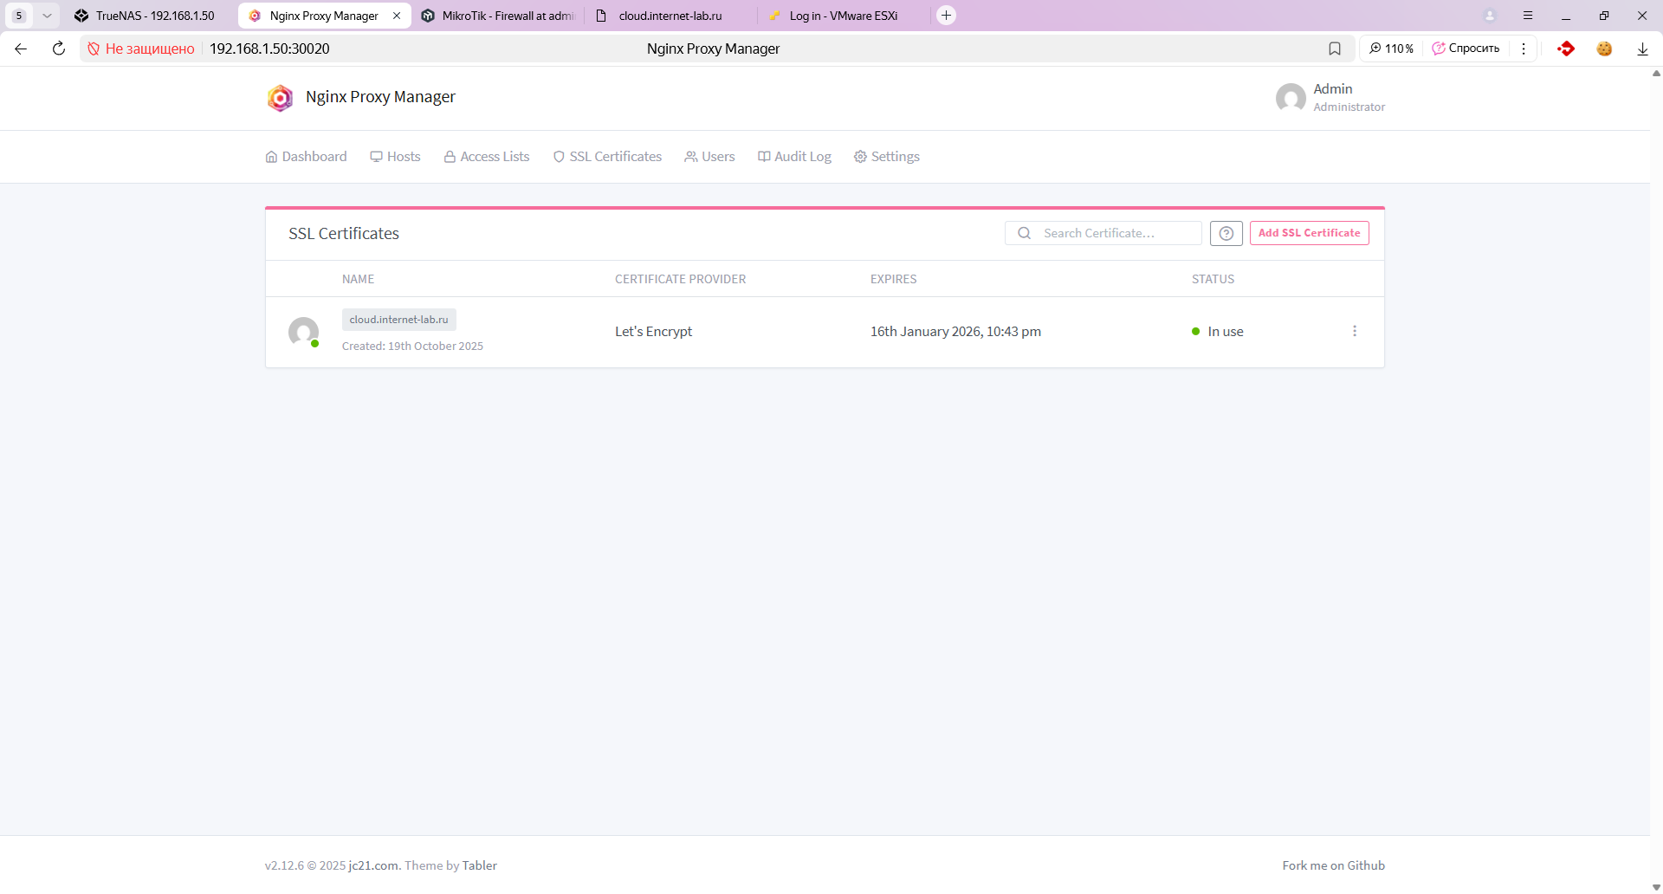Screen dimensions: 1663x894
Task: Expand the tab list chevron
Action: [47, 16]
